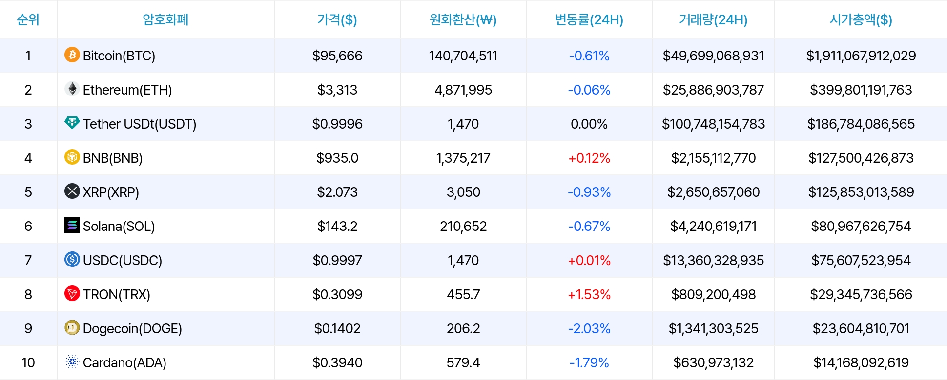Click TRON's +1.53% change value
This screenshot has height=380, width=947.
tap(589, 294)
